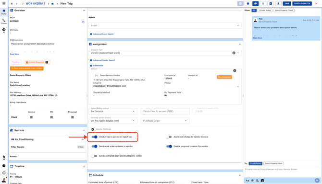Click the mention icon in note composer
The width and height of the screenshot is (322, 184).
(252, 181)
